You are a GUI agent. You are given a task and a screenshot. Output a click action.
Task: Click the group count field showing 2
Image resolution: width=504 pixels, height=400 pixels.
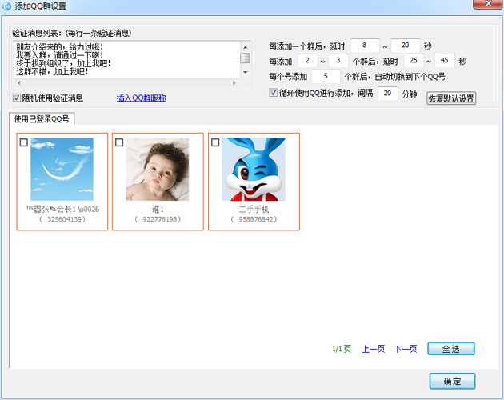click(x=307, y=61)
